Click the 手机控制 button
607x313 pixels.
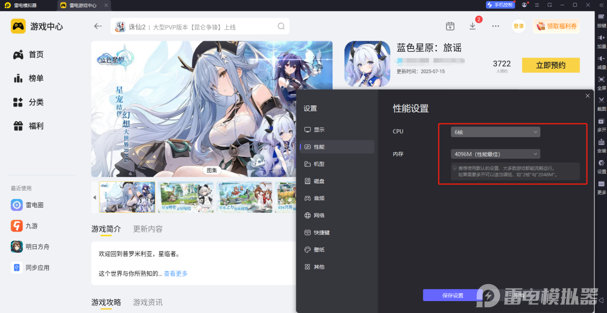[500, 5]
